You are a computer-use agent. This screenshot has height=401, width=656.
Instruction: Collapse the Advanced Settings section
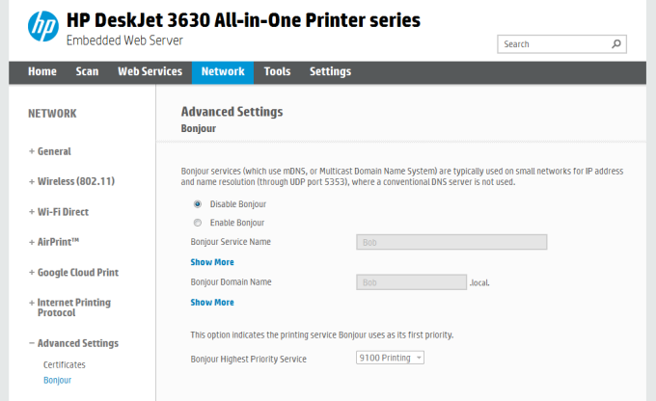point(77,343)
